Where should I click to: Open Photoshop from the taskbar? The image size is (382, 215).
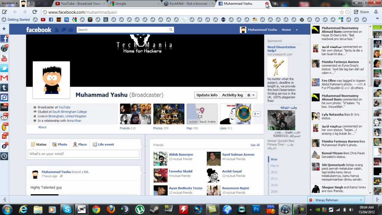pos(256,209)
